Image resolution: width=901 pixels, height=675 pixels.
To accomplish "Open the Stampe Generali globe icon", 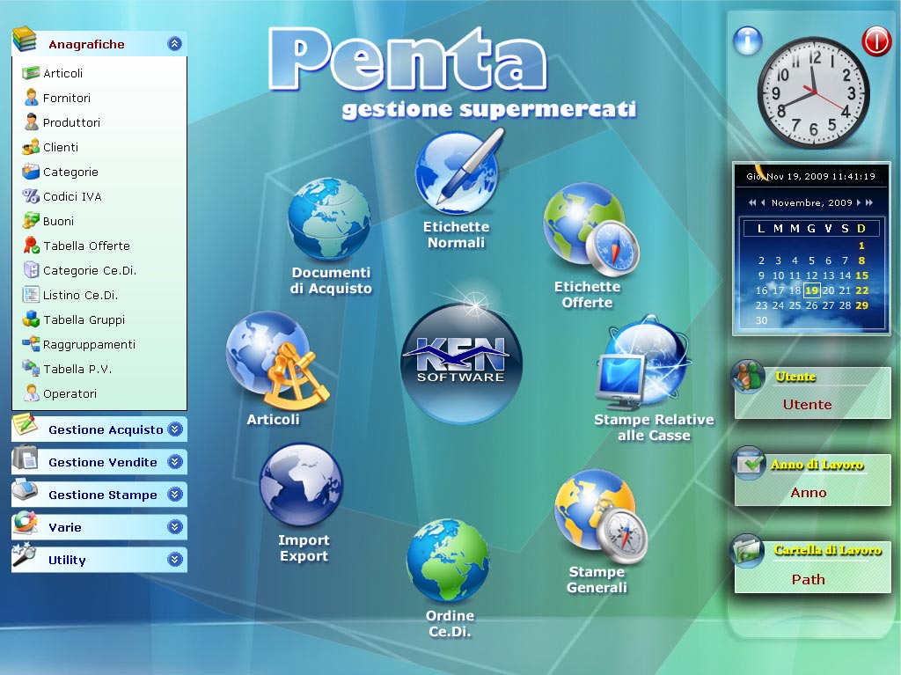I will [x=600, y=516].
